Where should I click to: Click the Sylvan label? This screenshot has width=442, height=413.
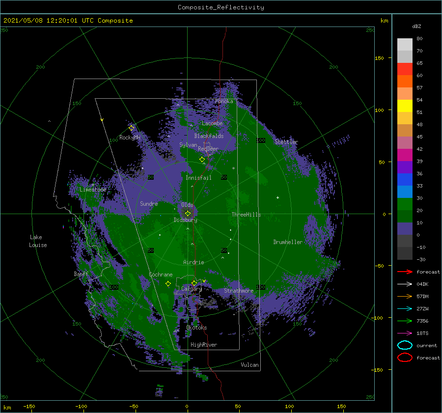pyautogui.click(x=188, y=145)
